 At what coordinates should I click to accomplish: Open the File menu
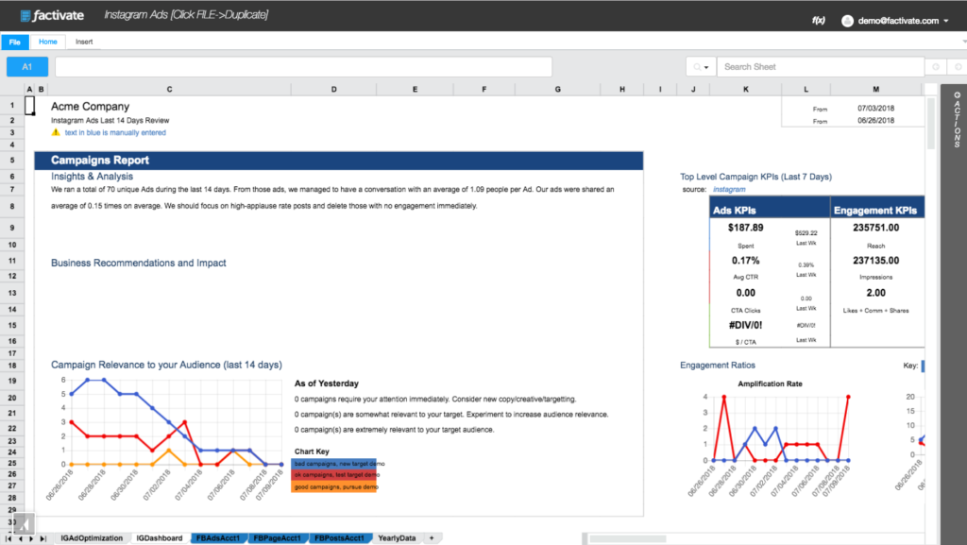coord(15,42)
